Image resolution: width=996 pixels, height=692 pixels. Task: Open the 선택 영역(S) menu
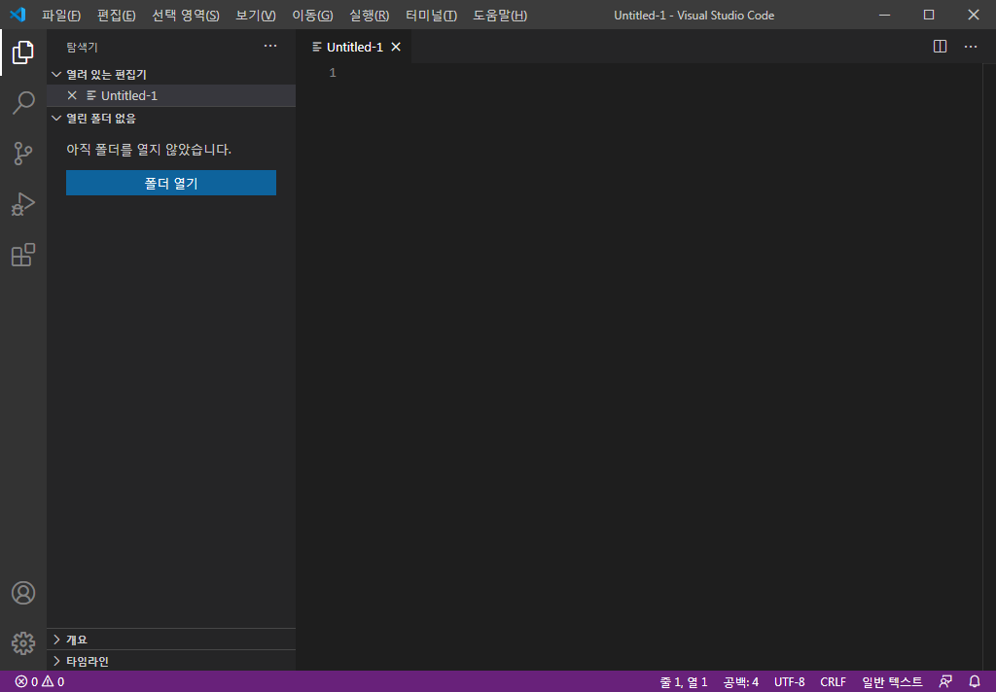[186, 16]
